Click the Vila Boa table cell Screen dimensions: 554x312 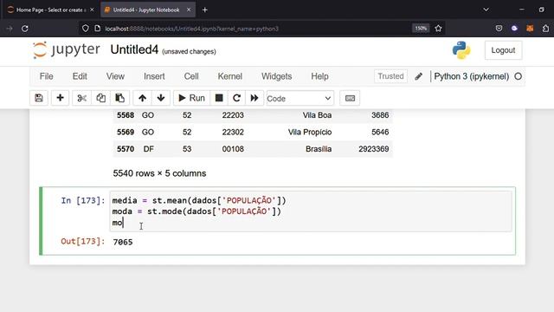317,115
